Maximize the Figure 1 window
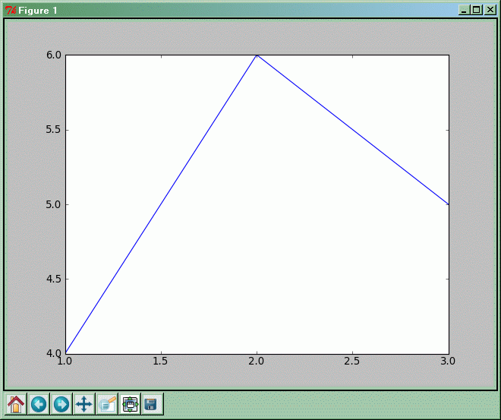This screenshot has width=501, height=420. [x=476, y=10]
